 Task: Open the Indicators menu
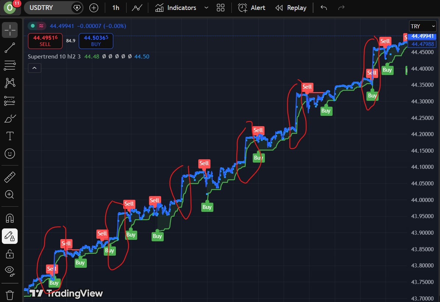tap(175, 8)
